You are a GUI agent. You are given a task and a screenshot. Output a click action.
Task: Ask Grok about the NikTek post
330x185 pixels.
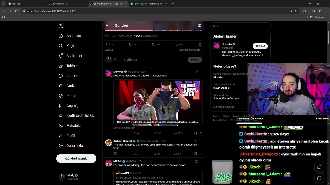(x=196, y=161)
